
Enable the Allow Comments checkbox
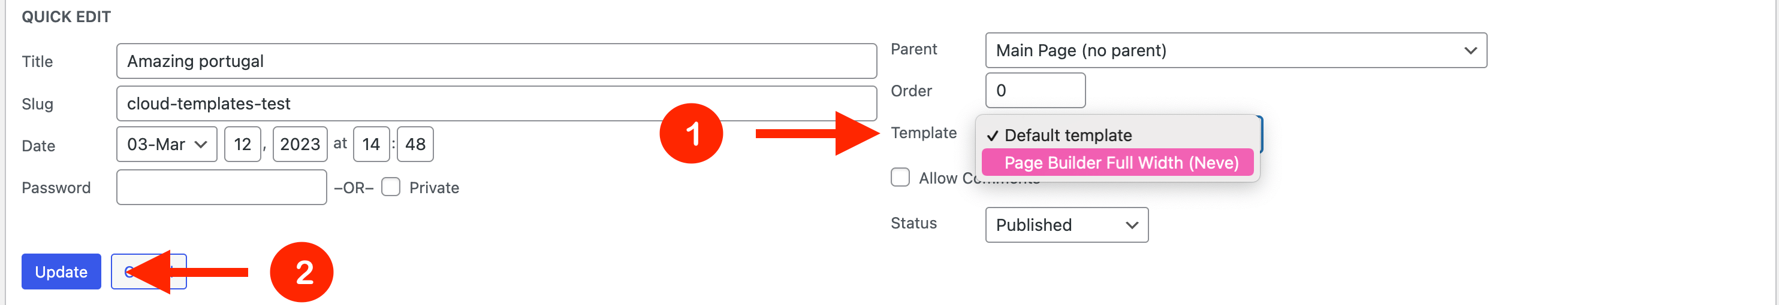coord(900,178)
